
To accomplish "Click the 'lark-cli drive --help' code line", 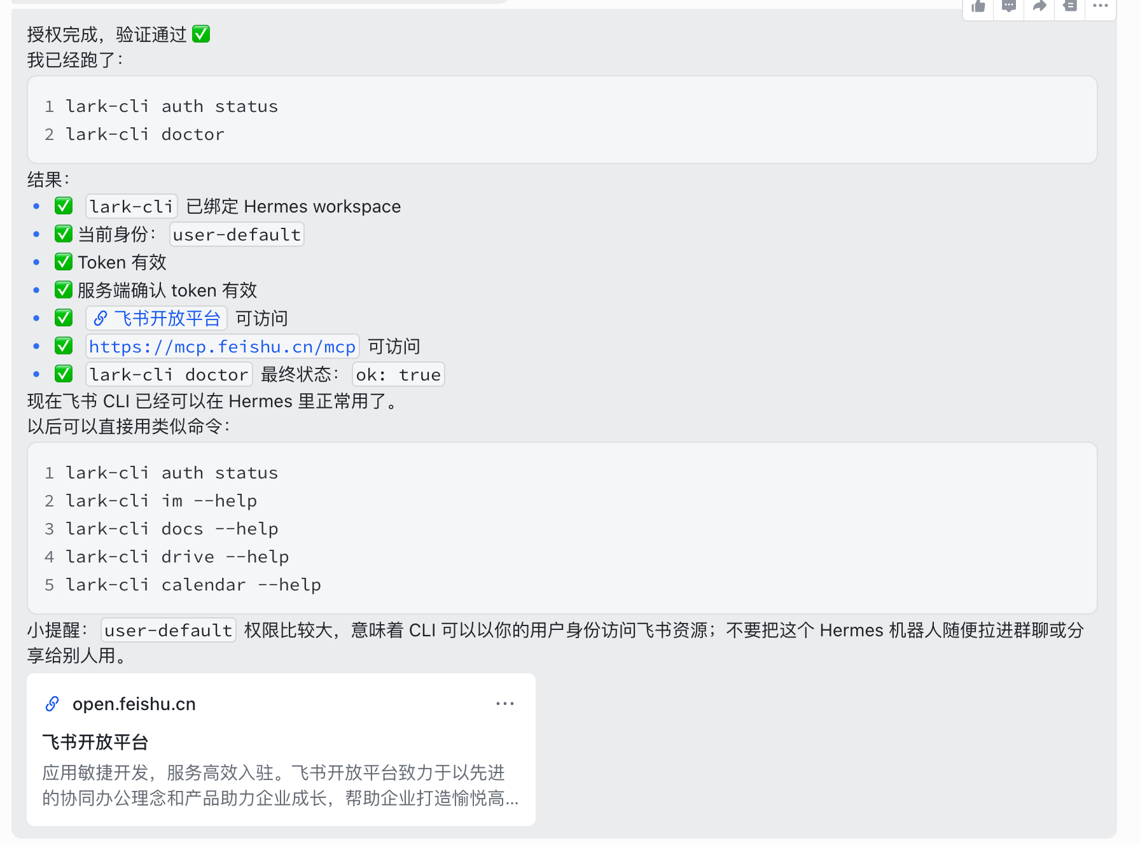I will [x=177, y=557].
